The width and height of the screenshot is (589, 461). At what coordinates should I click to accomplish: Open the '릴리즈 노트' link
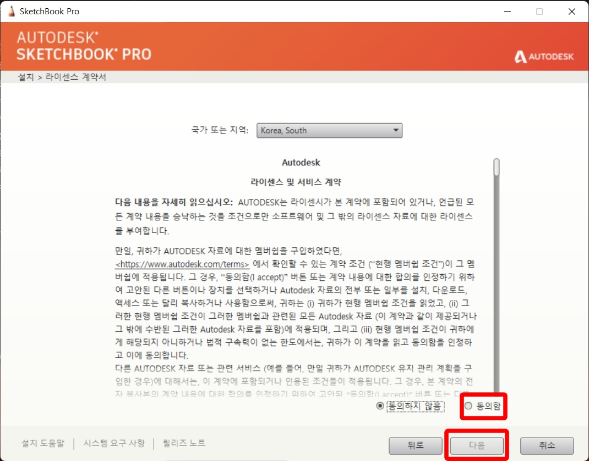click(184, 443)
